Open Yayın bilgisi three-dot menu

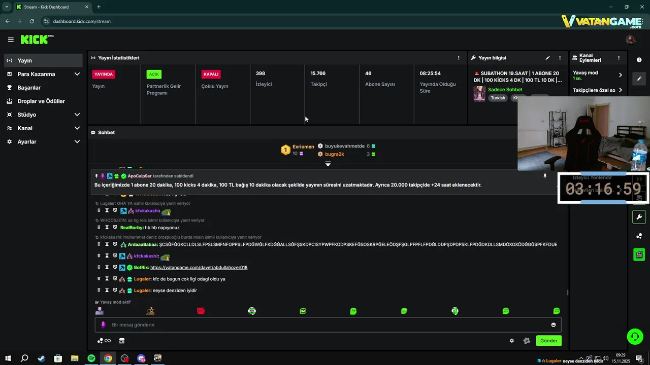tap(560, 58)
